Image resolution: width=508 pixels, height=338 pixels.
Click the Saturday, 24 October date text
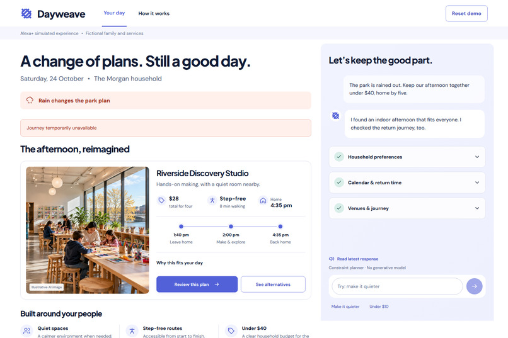tap(52, 79)
